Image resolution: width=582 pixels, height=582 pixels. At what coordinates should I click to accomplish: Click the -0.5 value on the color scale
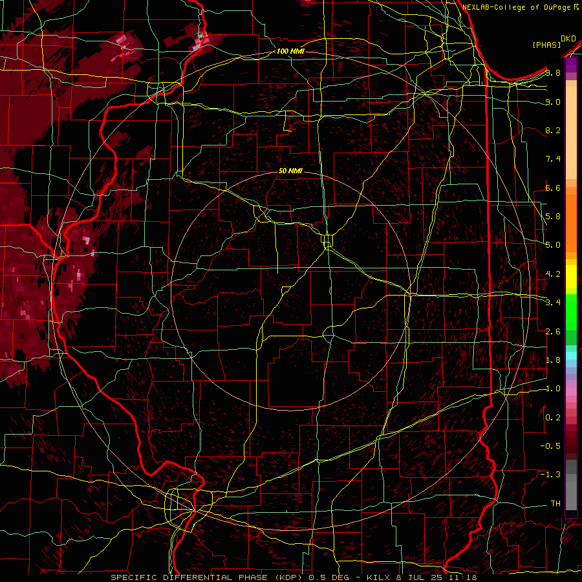click(550, 446)
